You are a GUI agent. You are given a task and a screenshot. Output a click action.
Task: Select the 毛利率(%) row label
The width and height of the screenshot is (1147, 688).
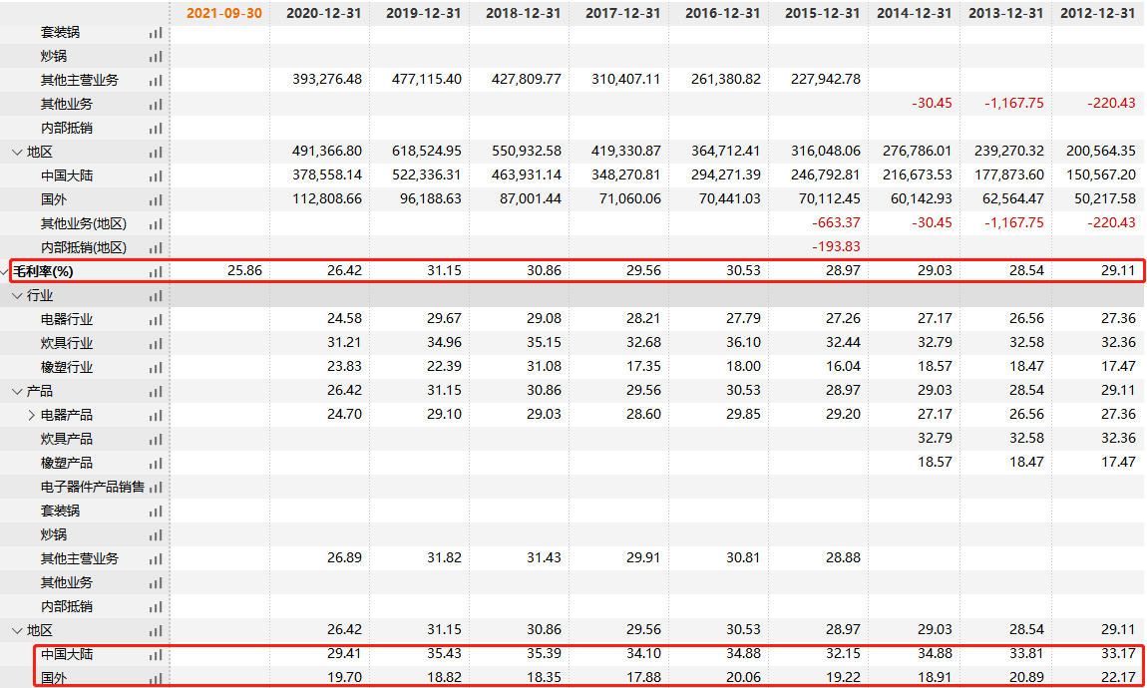coord(43,271)
